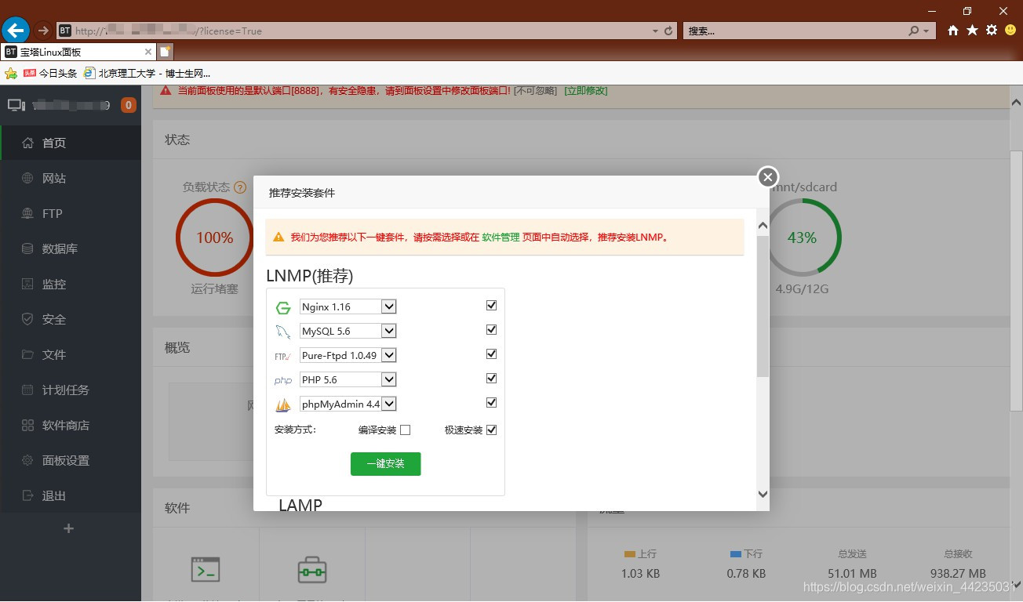The height and width of the screenshot is (602, 1023).
Task: Click the server monitor icon in sidebar header
Action: (16, 105)
